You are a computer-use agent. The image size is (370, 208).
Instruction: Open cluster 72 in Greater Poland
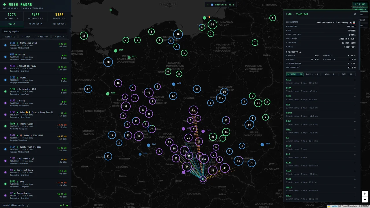click(x=149, y=93)
